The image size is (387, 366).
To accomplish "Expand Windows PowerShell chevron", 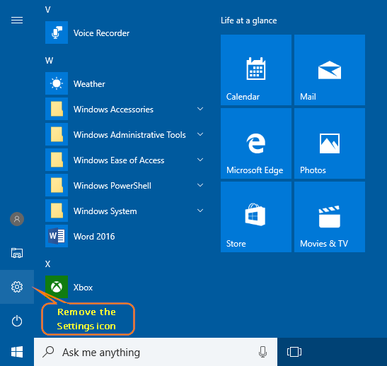I will (x=200, y=185).
